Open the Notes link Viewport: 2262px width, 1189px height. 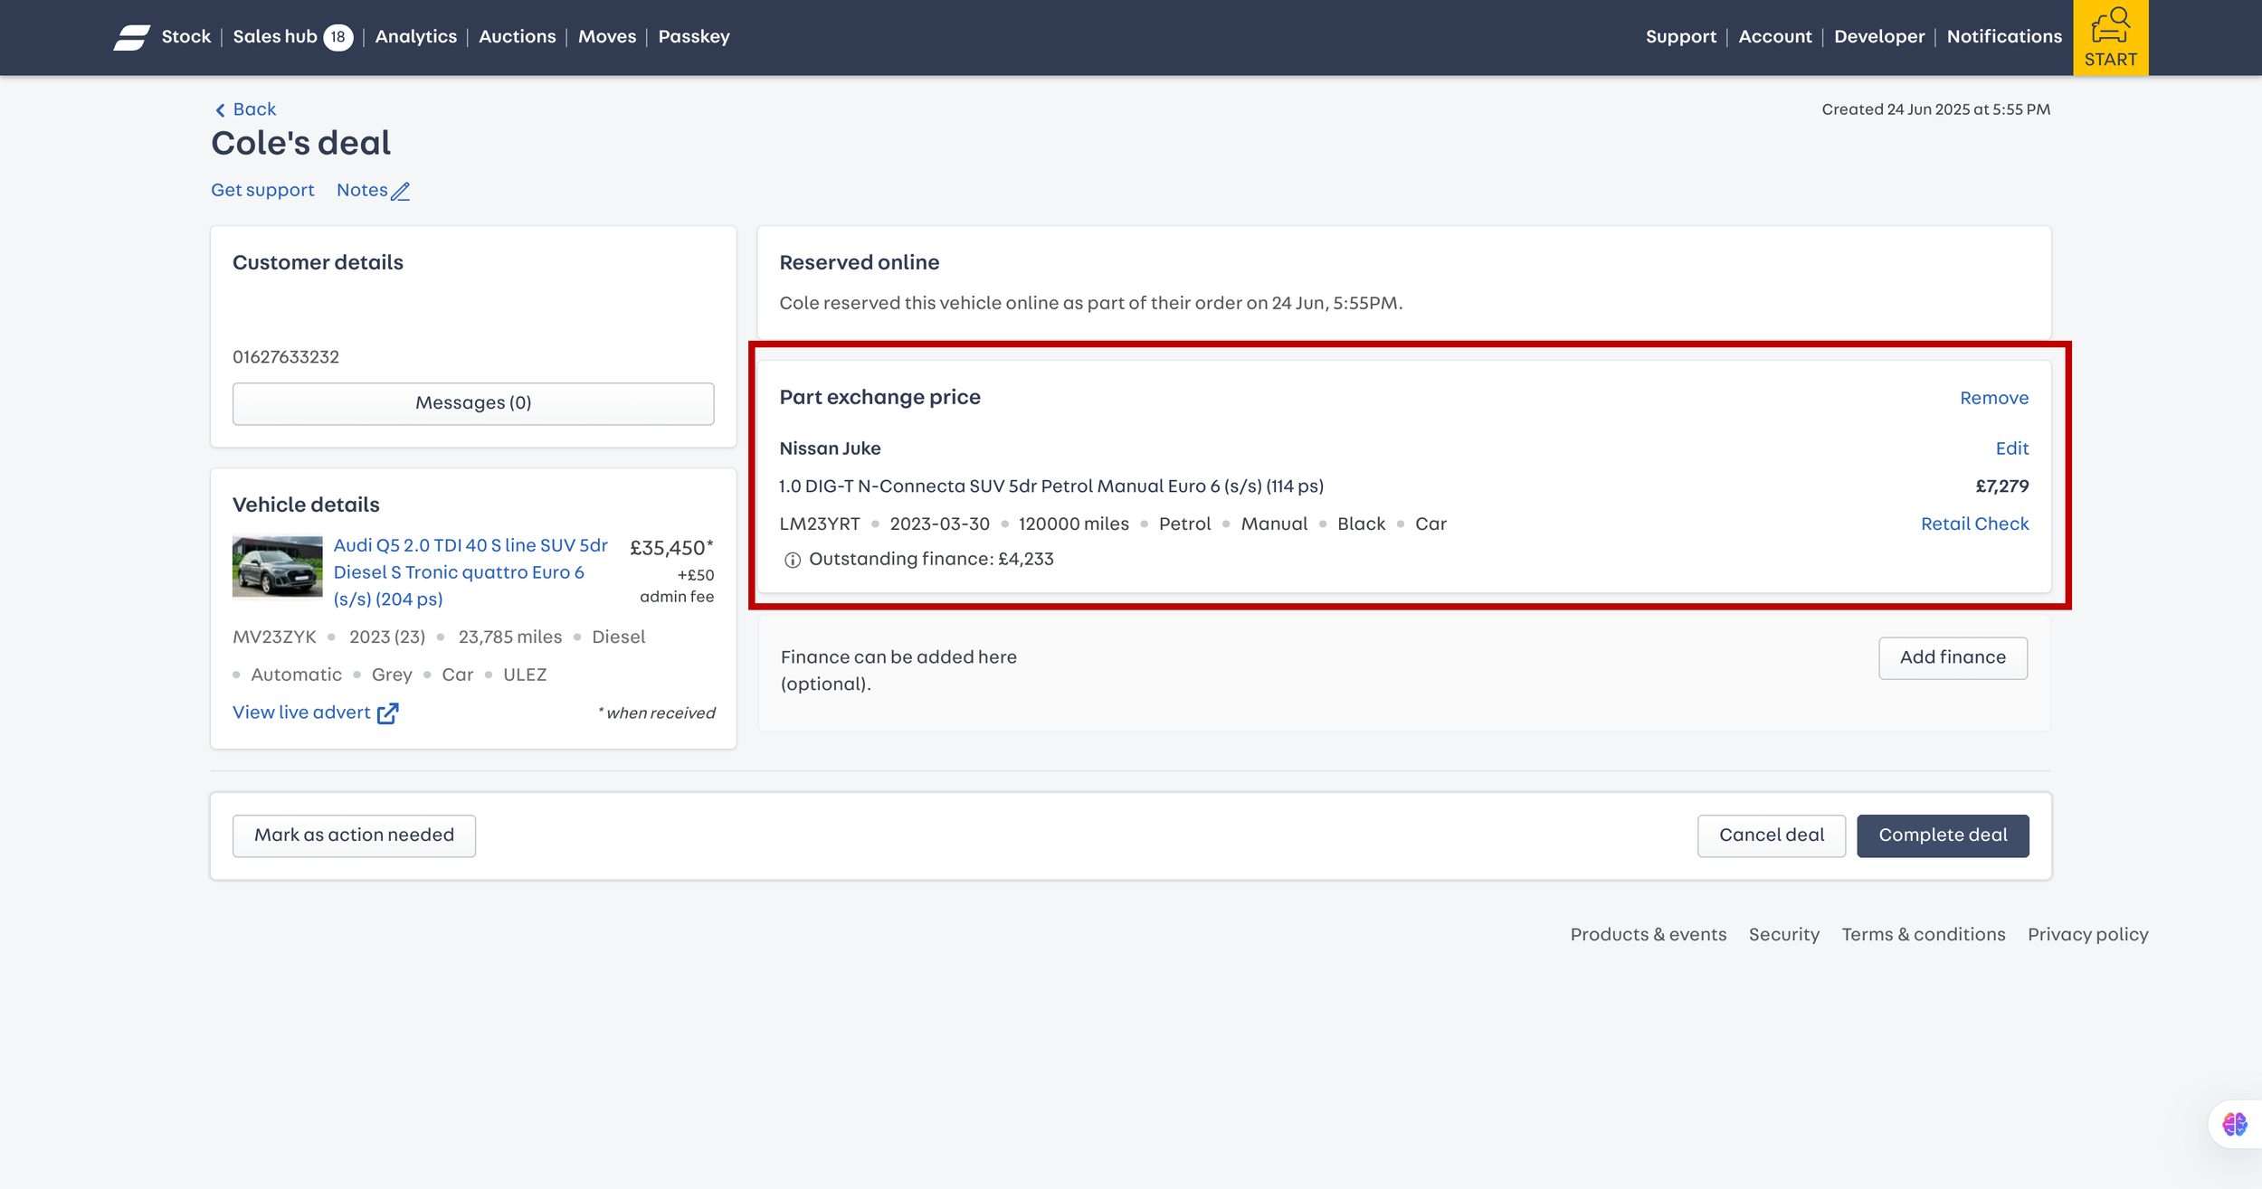[x=362, y=191]
